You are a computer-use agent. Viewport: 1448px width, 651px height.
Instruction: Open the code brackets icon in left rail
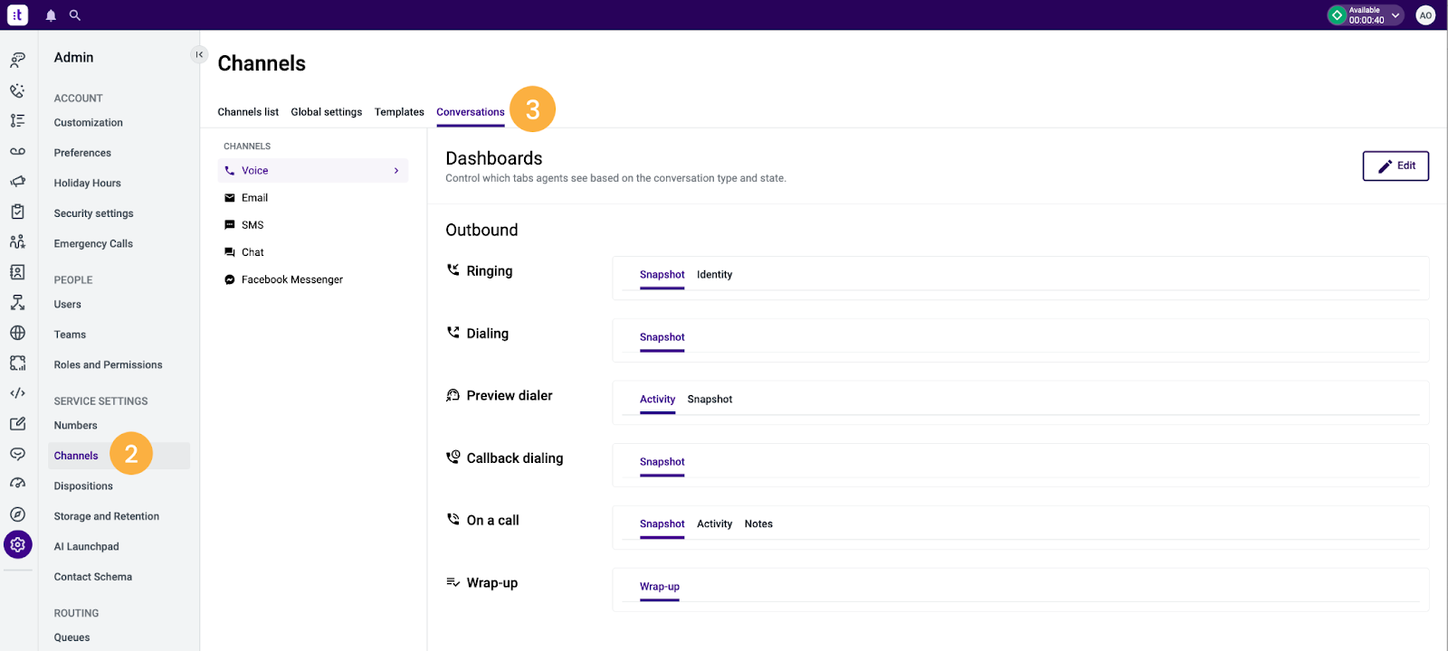coord(17,393)
